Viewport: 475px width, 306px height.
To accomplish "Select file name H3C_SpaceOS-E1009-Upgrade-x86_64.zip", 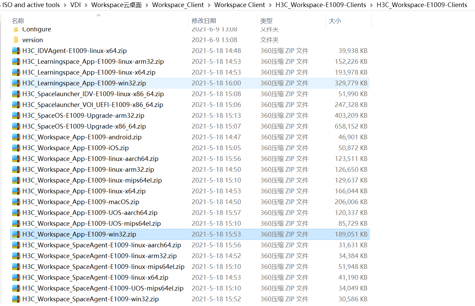I will tap(84, 126).
